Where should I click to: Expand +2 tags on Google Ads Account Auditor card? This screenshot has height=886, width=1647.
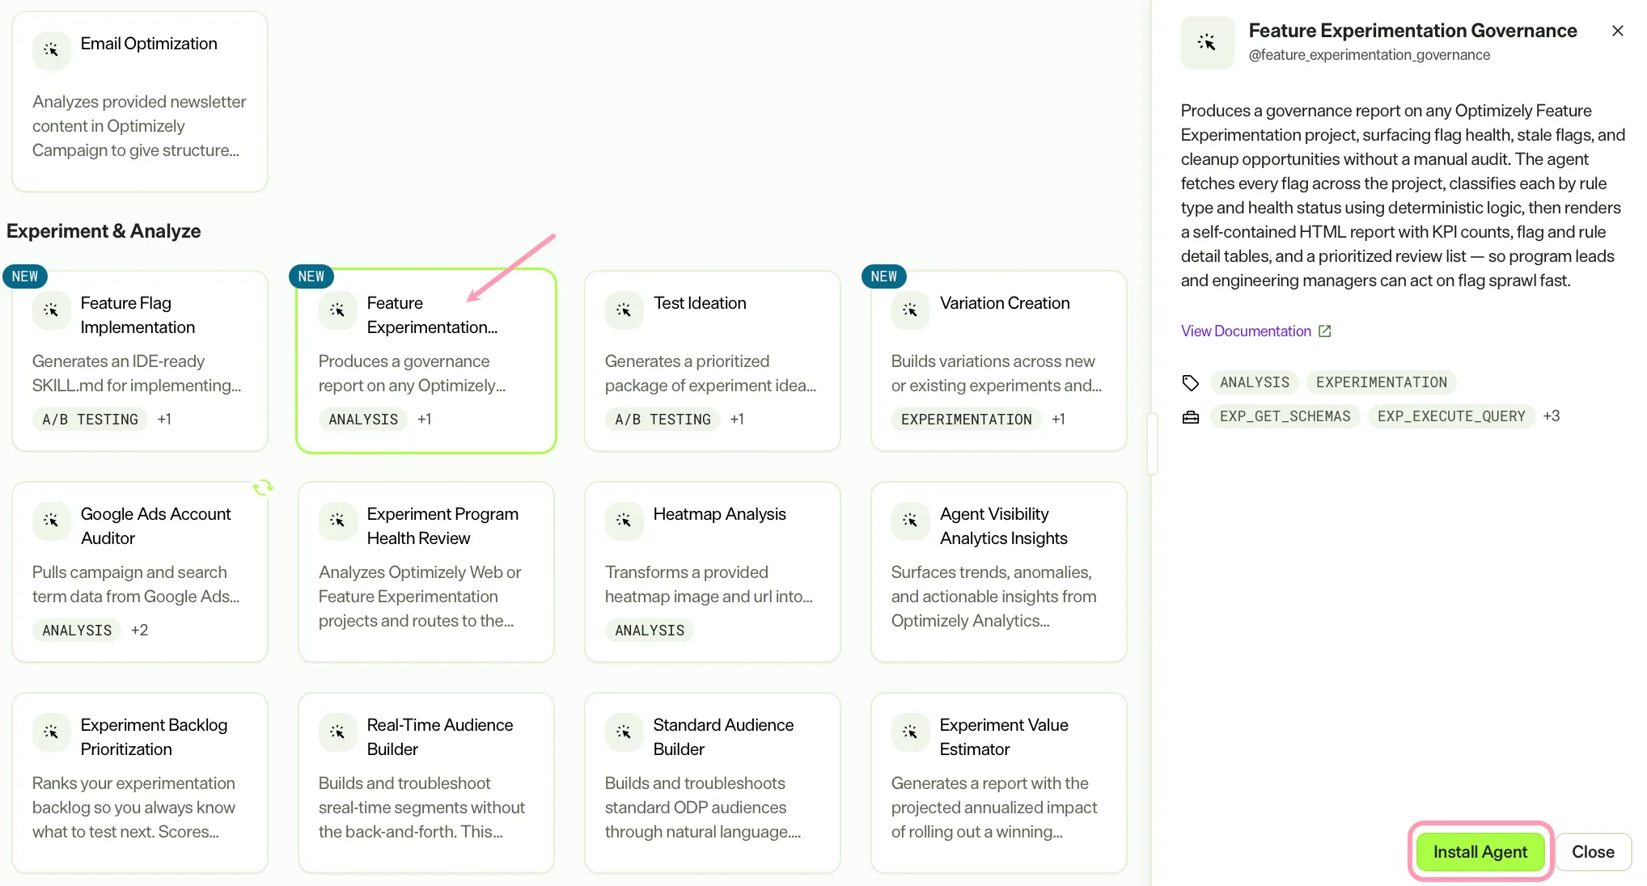pos(140,631)
